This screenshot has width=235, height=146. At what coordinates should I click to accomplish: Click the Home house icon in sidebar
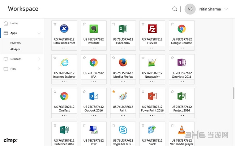click(6, 23)
